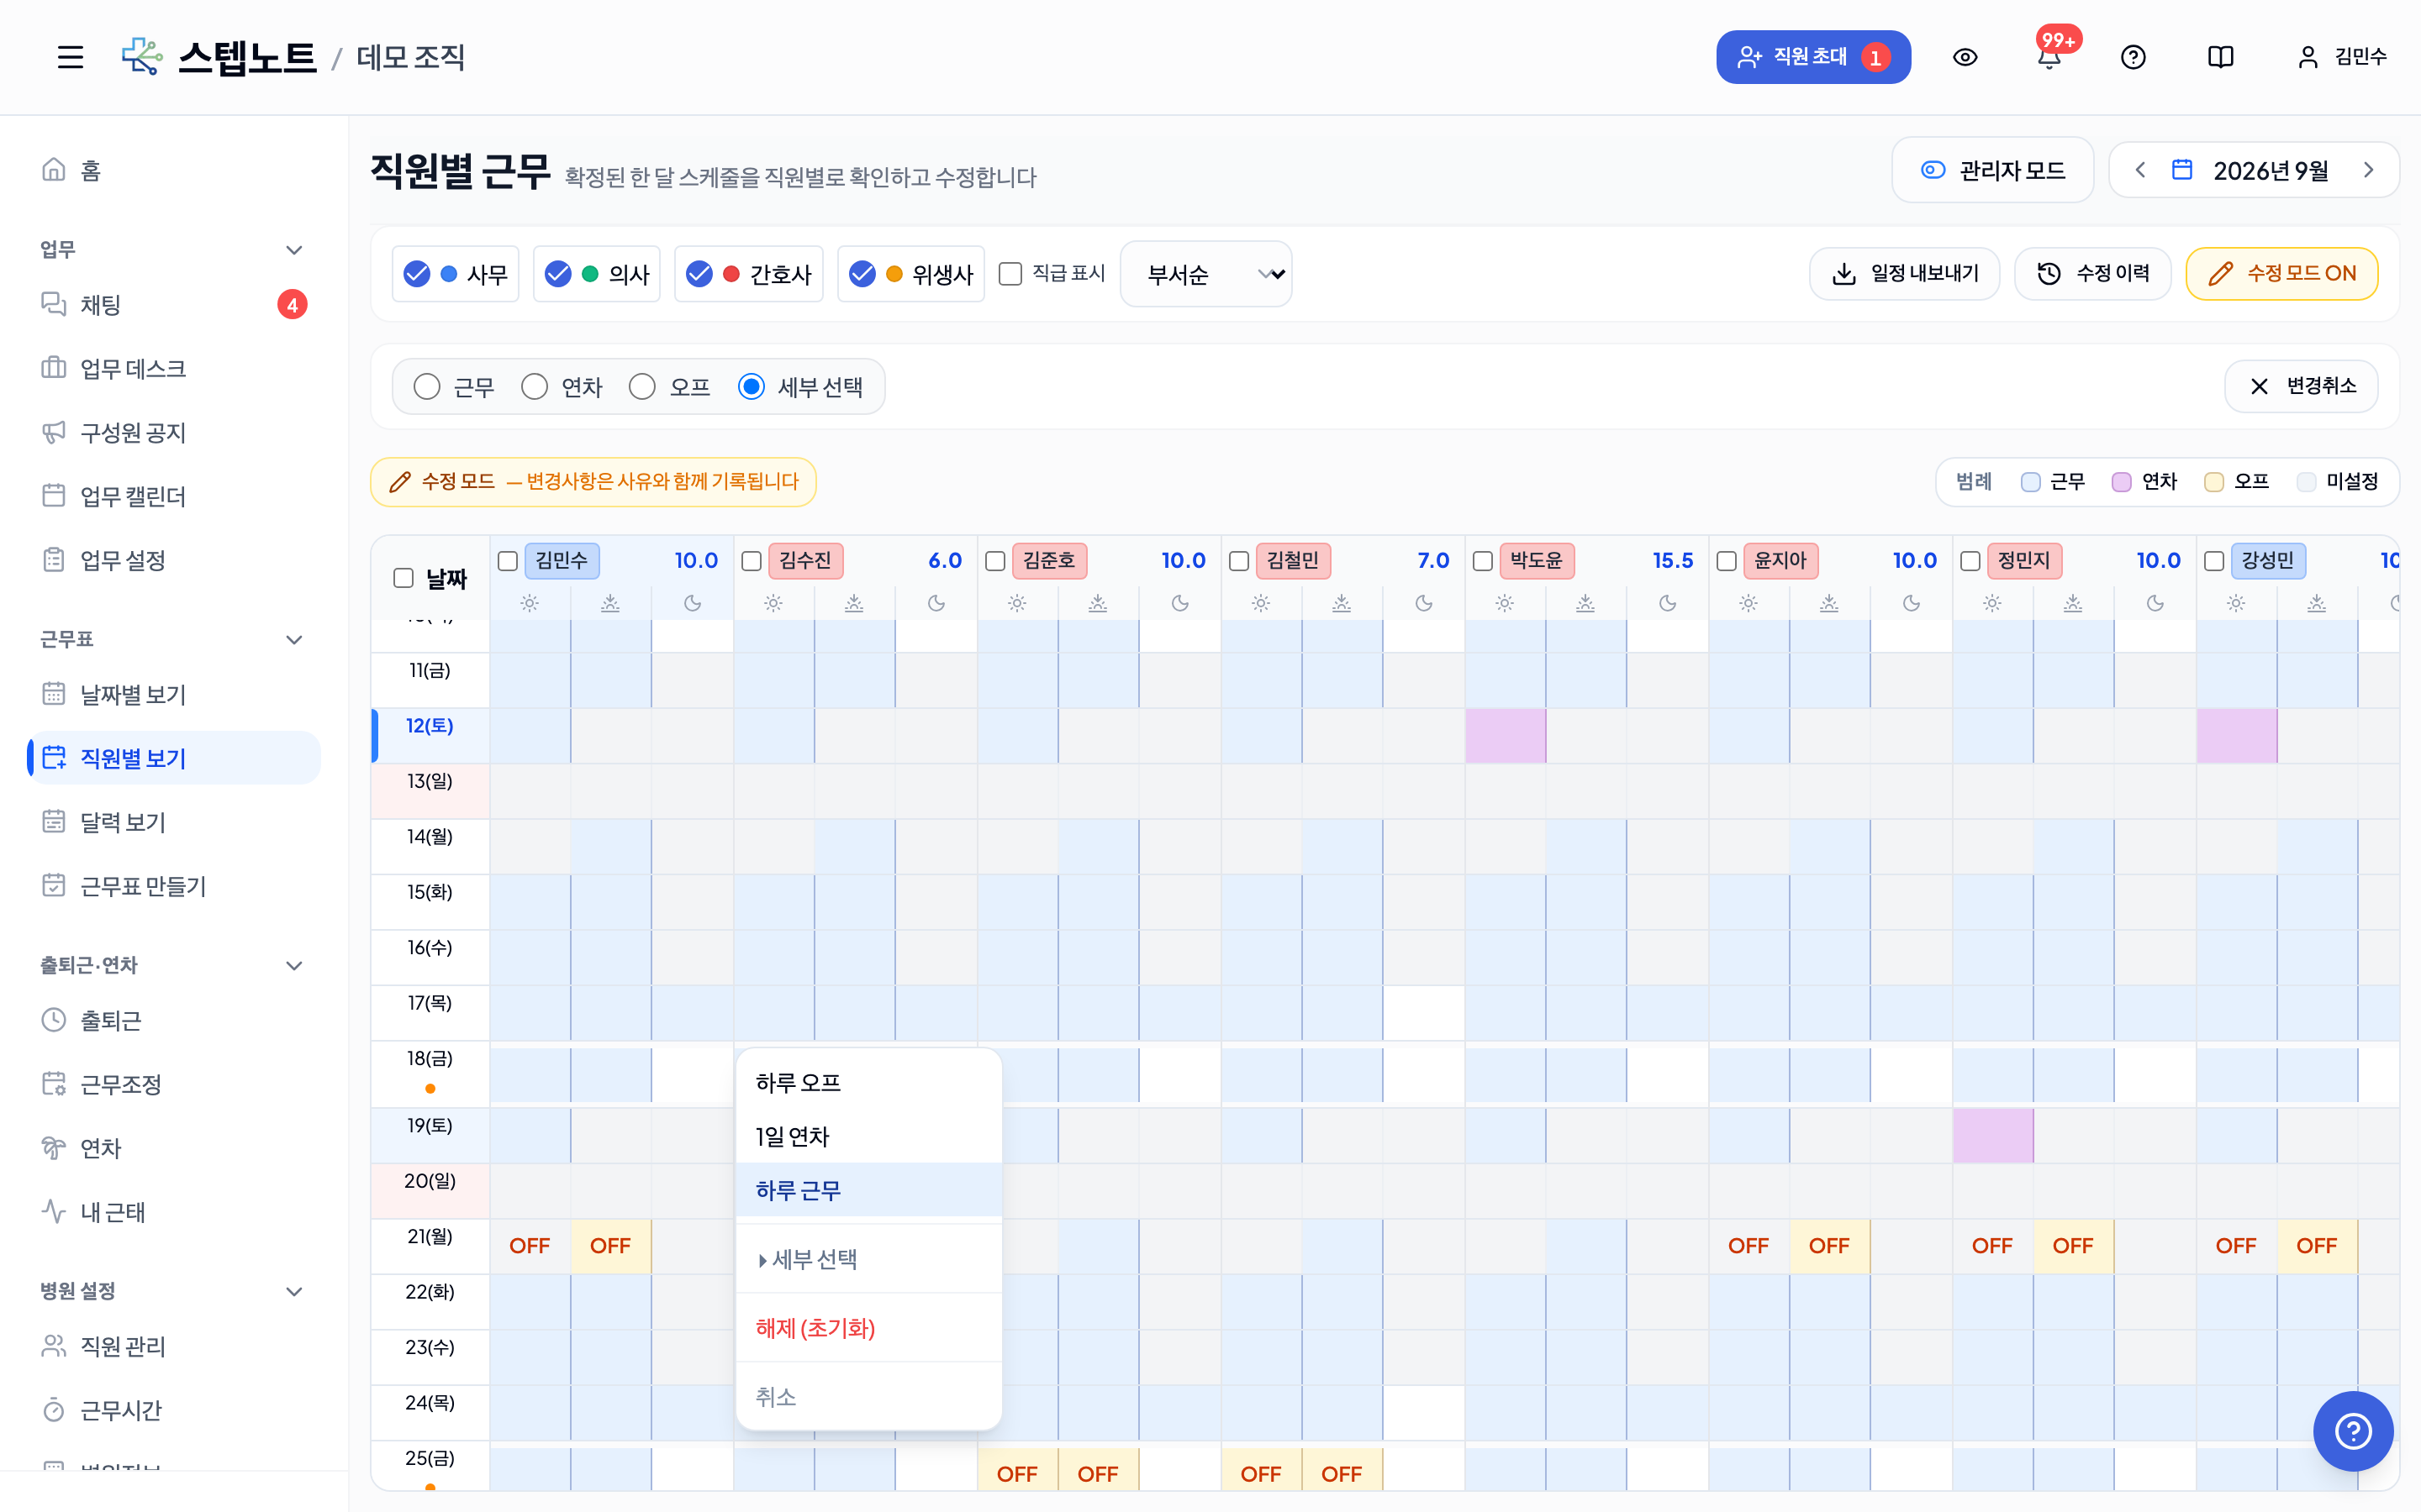Open 구성원 공지 in sidebar
This screenshot has height=1512, width=2421.
click(x=173, y=433)
